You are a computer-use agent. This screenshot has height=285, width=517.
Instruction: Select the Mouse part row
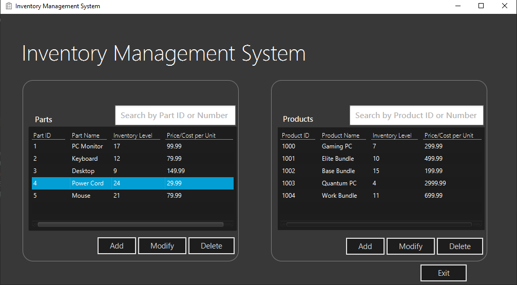132,196
